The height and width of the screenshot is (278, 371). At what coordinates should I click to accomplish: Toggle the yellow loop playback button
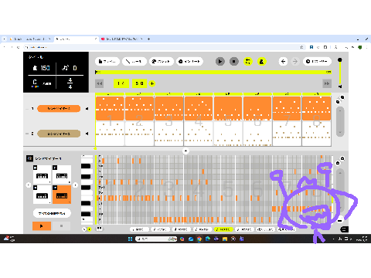[x=248, y=62]
